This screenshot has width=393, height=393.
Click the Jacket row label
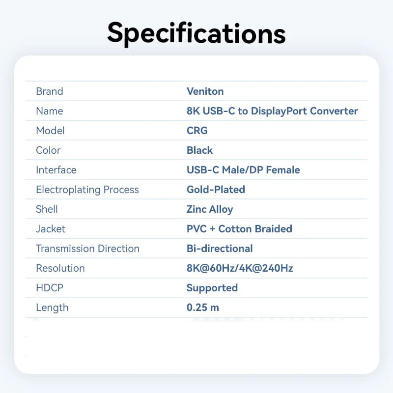click(x=50, y=229)
